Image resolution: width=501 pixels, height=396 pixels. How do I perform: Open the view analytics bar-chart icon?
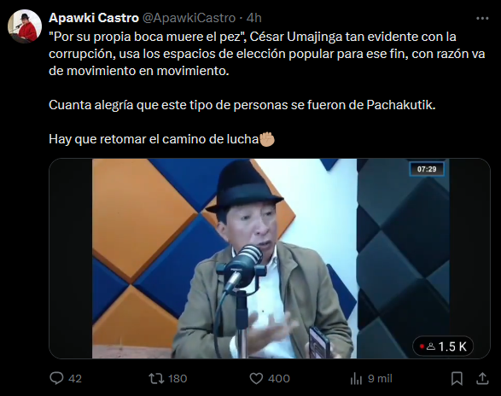pyautogui.click(x=356, y=379)
